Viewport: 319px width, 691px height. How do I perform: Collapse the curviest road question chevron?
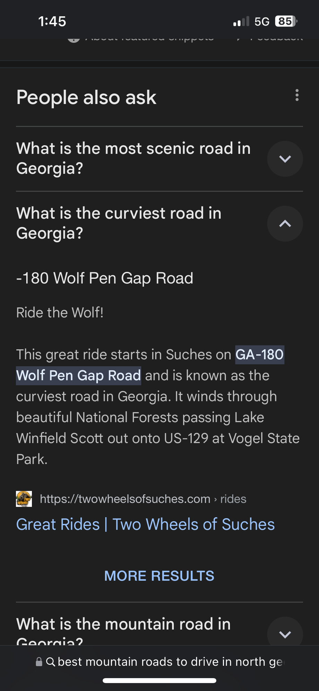tap(285, 224)
